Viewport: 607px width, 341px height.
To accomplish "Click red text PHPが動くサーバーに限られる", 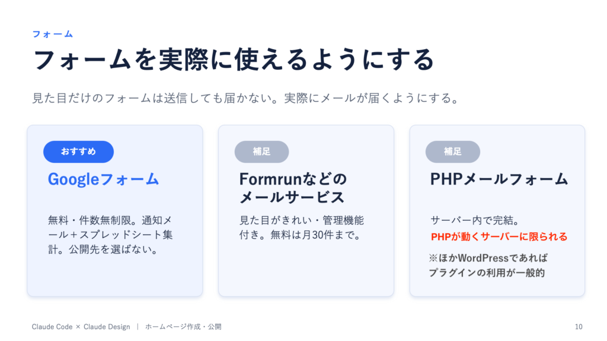I will click(499, 237).
